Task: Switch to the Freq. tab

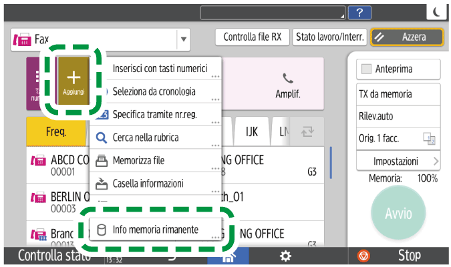Action: pyautogui.click(x=56, y=132)
